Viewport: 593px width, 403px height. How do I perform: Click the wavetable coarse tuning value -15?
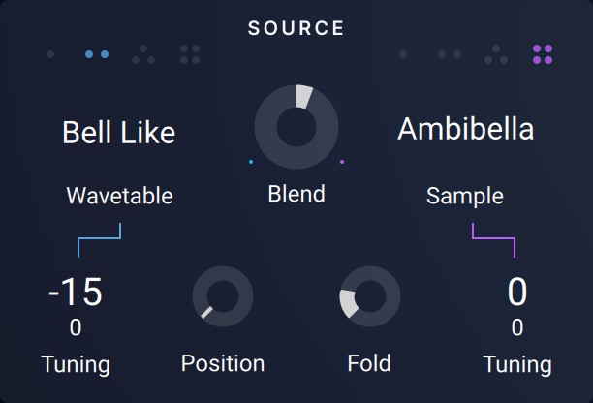pos(76,292)
